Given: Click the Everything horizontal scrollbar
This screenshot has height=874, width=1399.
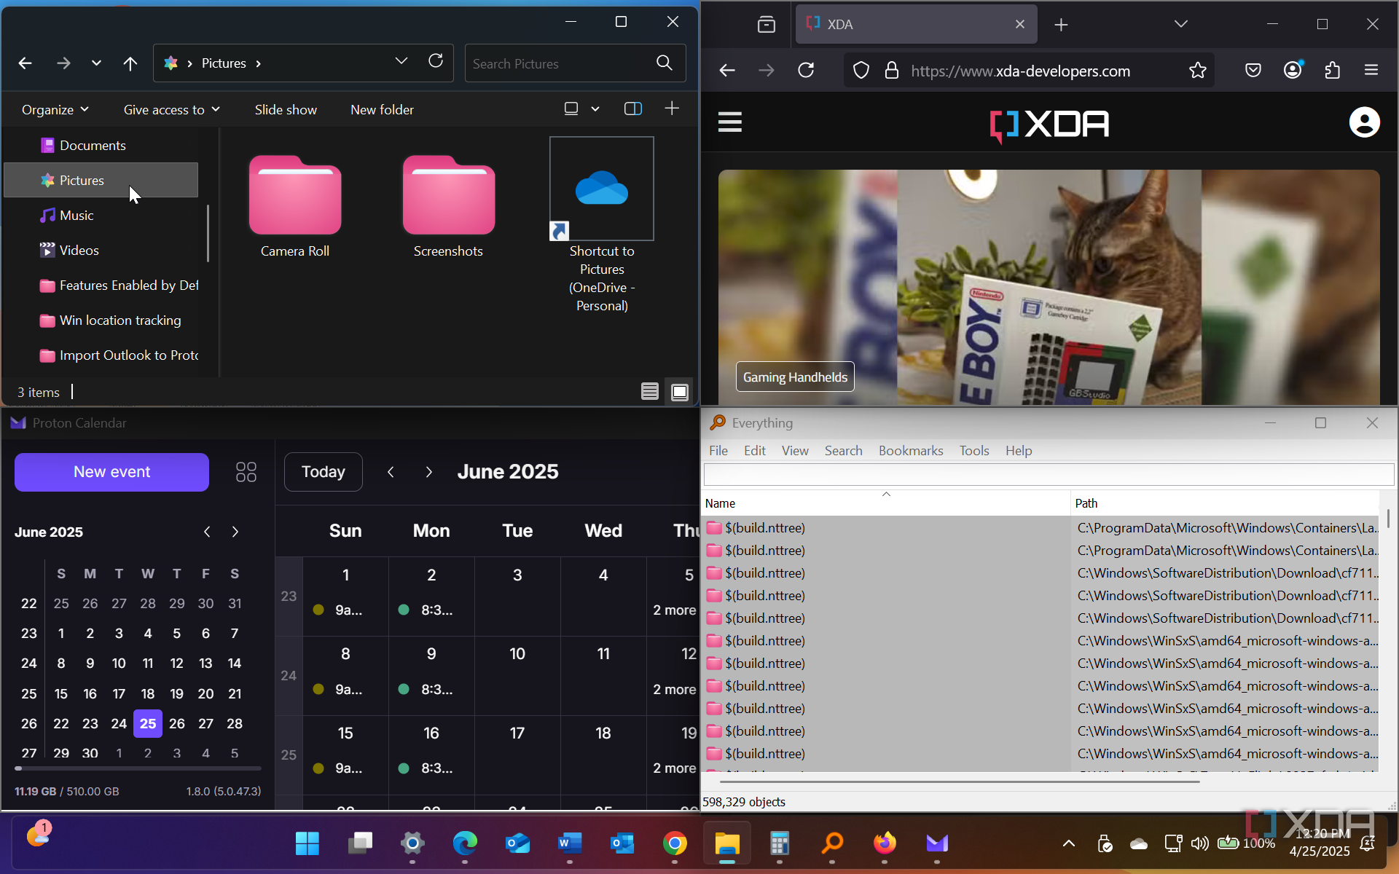Looking at the screenshot, I should (960, 782).
